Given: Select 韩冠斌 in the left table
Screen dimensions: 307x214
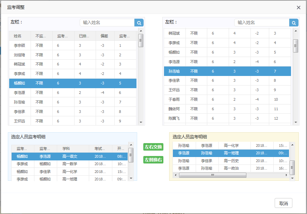Looking at the screenshot, I should [72, 64].
